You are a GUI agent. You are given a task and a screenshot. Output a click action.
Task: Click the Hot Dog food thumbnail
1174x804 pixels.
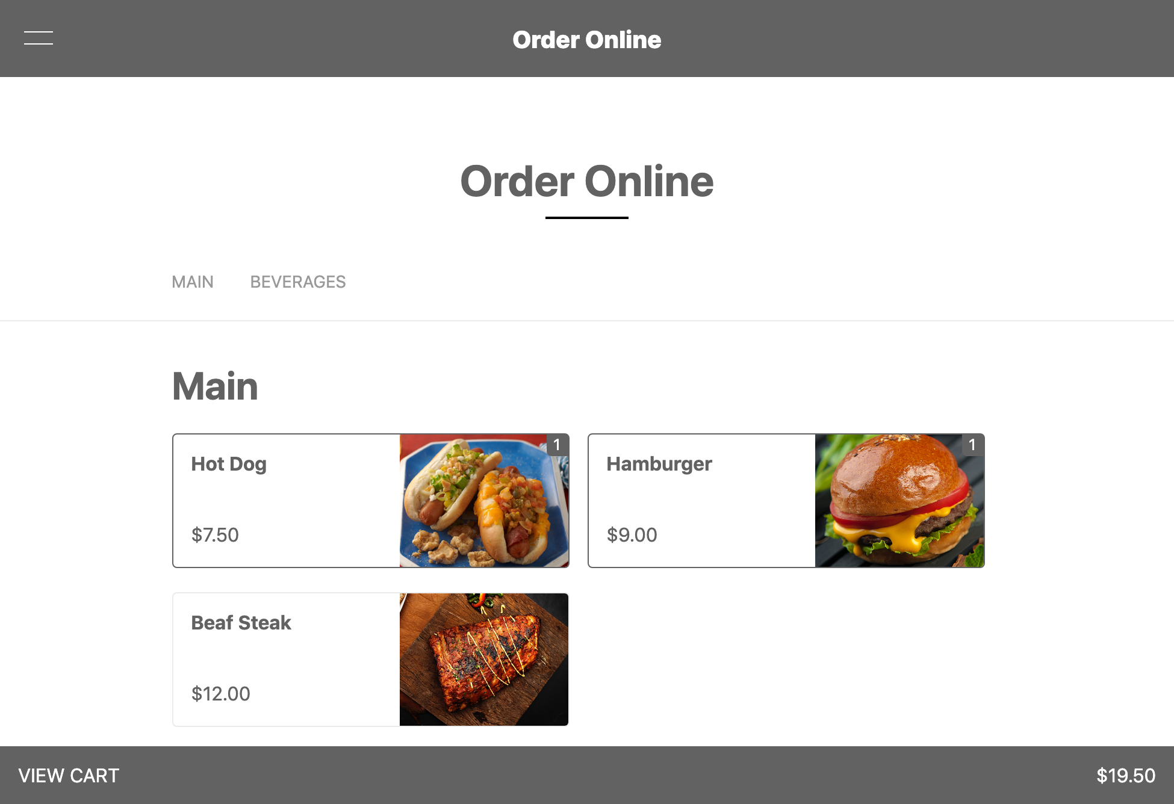(x=483, y=500)
